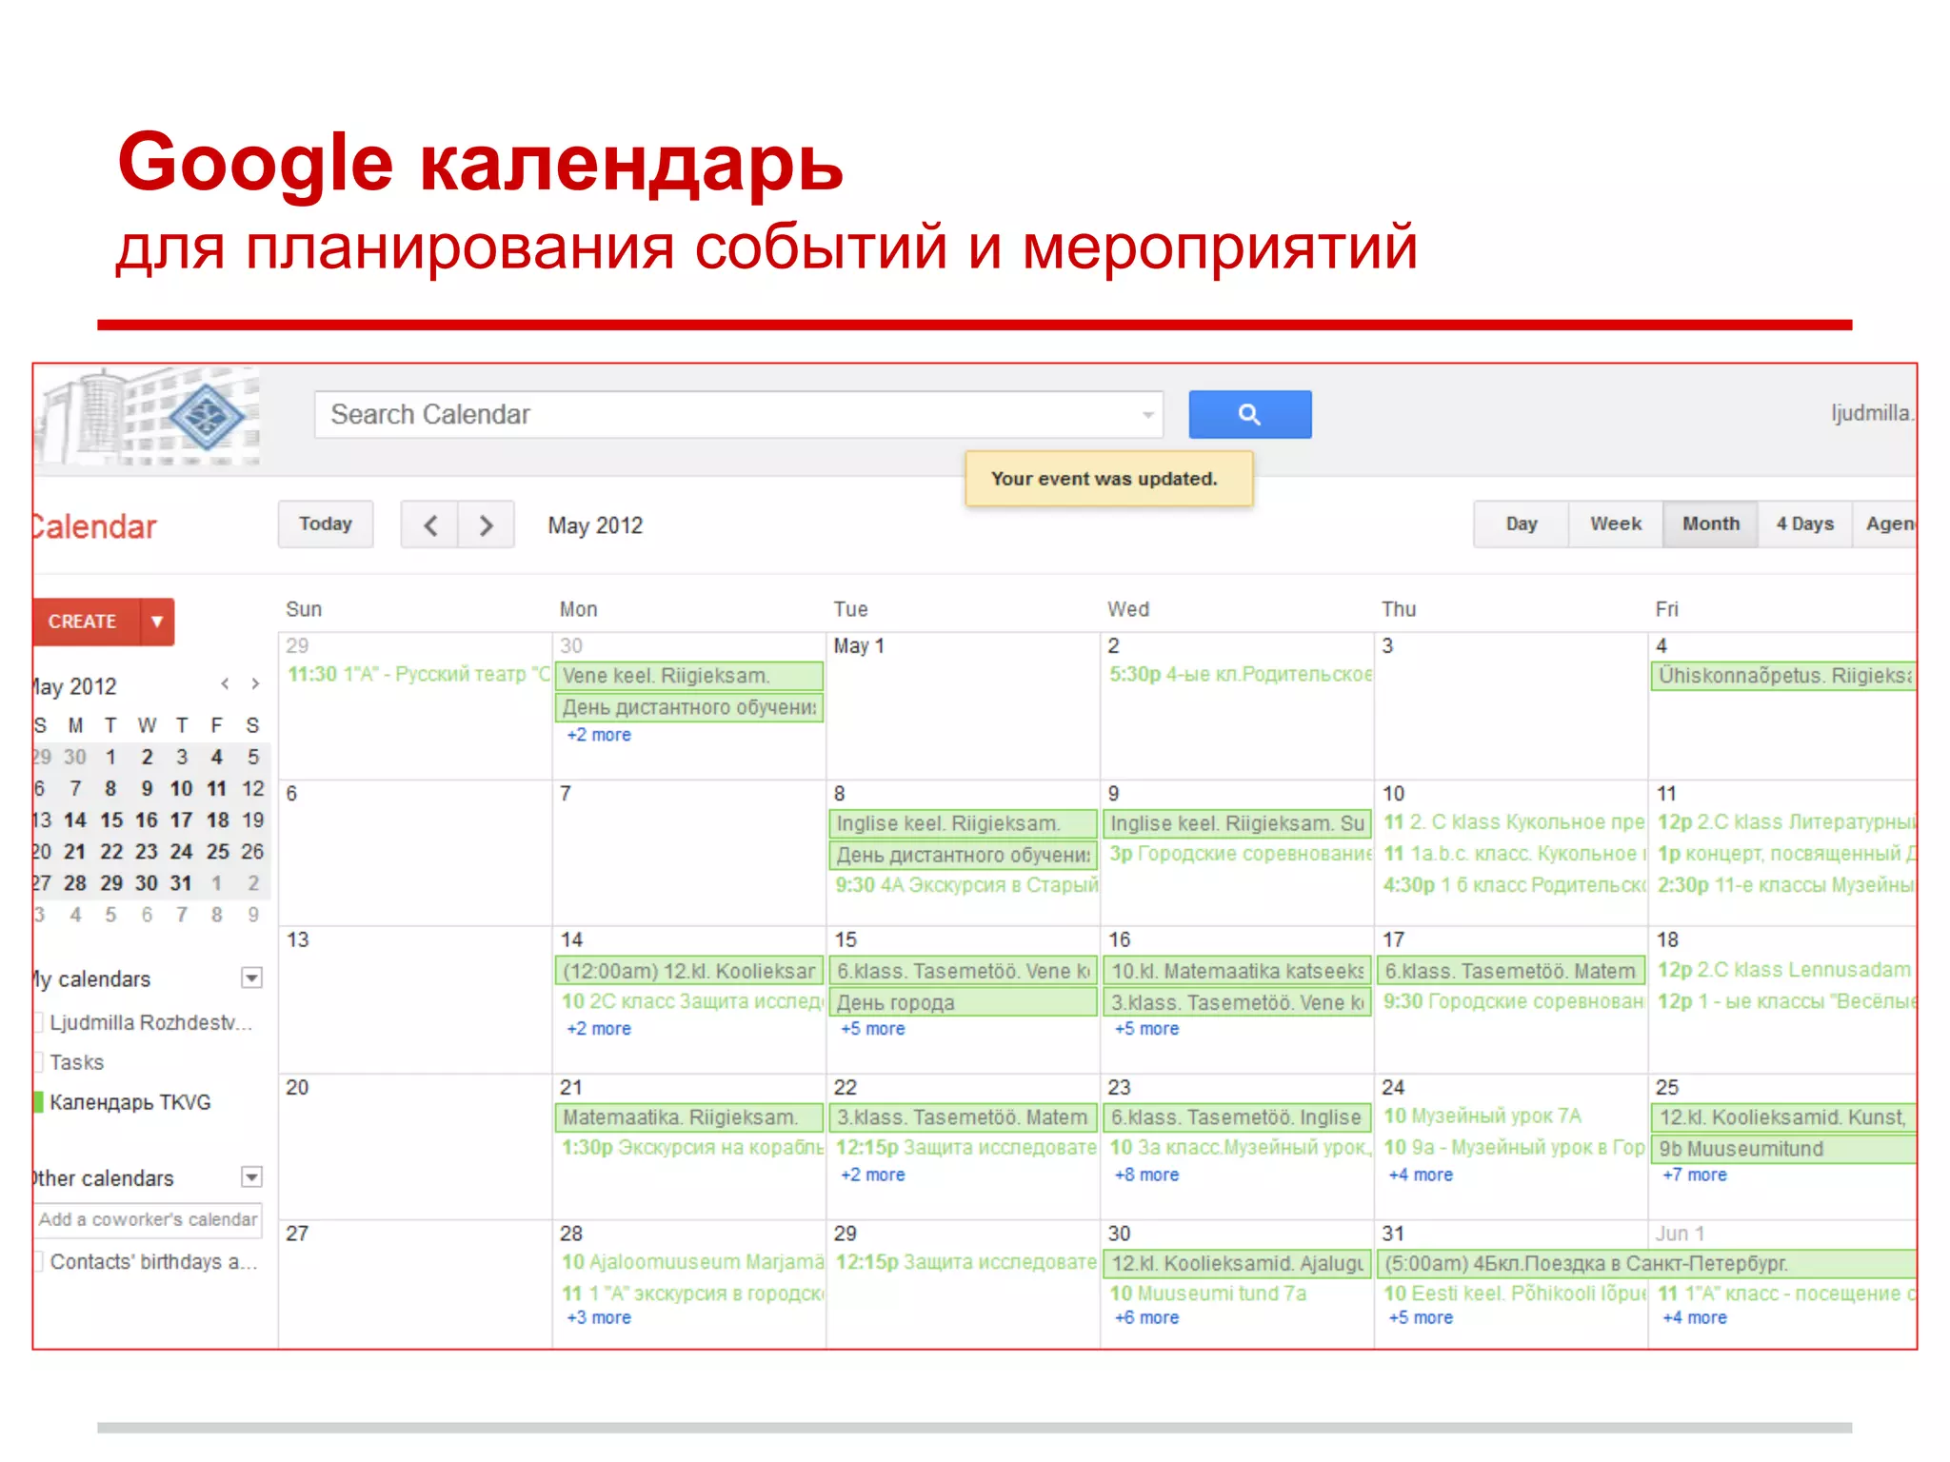
Task: Open 10 Ajaloomuuseum Marjamä event
Action: coord(692,1262)
